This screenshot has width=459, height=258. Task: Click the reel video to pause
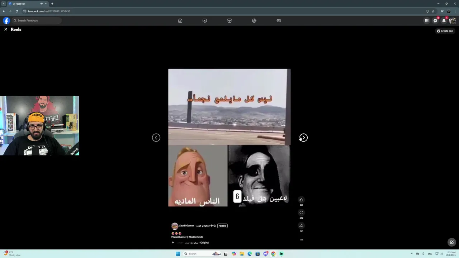pyautogui.click(x=229, y=138)
